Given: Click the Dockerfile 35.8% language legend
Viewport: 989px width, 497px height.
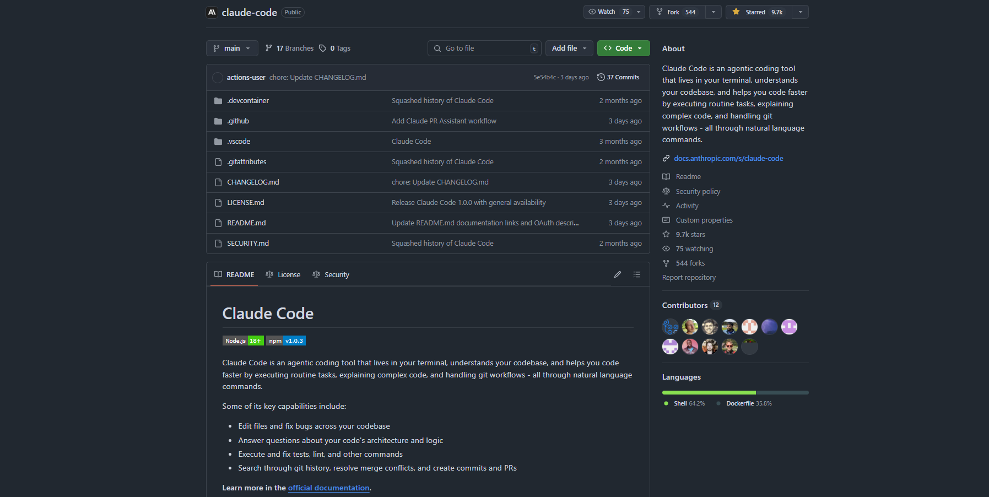Looking at the screenshot, I should click(x=744, y=404).
